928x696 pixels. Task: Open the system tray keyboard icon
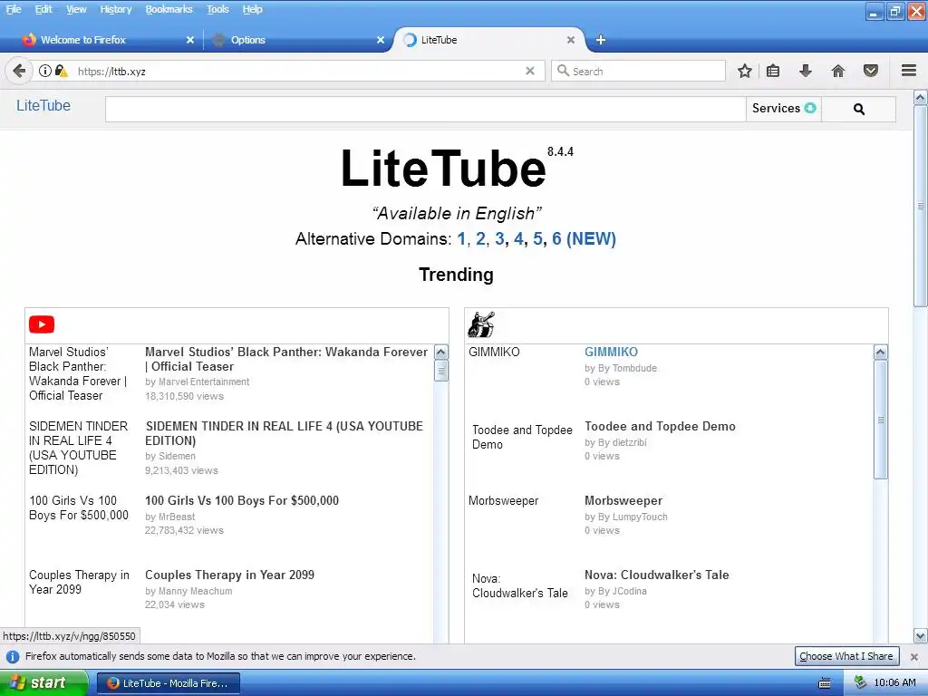coord(825,683)
